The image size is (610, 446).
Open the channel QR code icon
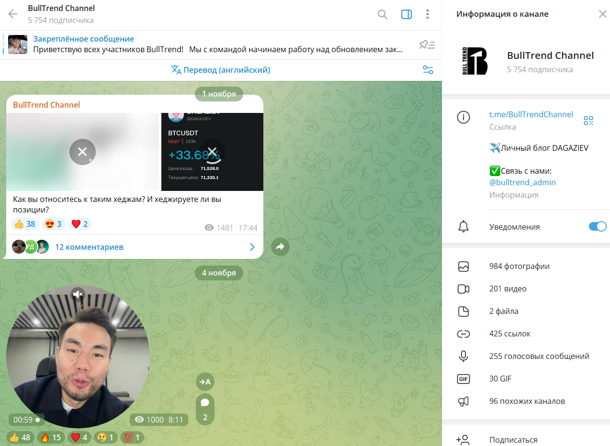coord(588,121)
